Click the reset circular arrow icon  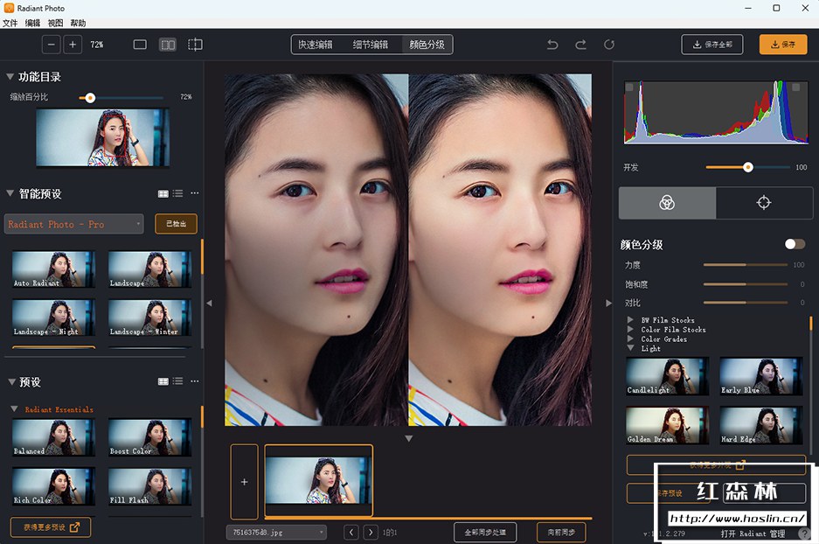point(609,45)
